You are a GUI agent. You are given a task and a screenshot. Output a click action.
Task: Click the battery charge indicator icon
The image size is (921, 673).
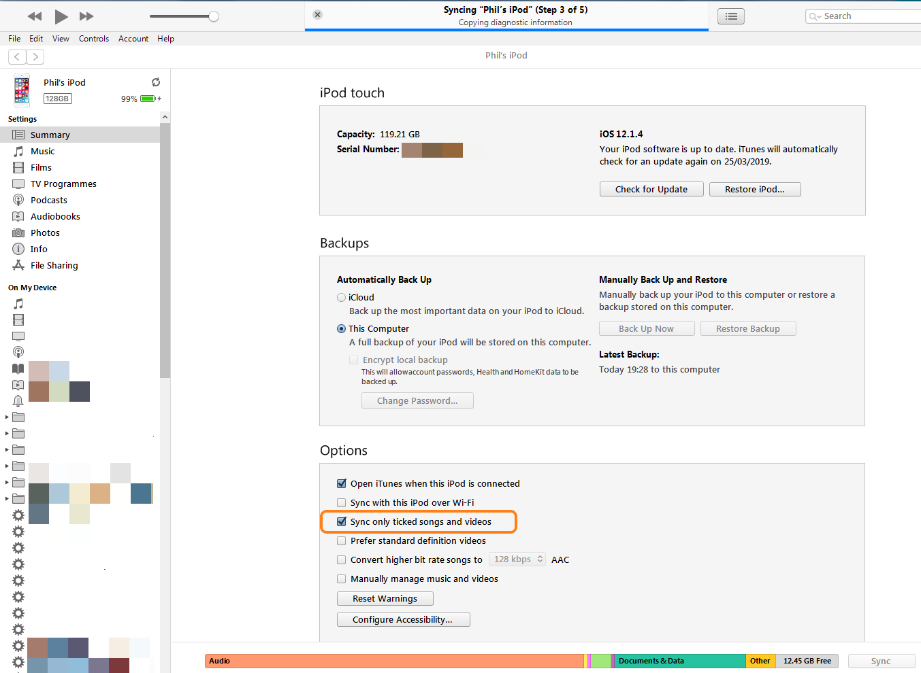150,99
